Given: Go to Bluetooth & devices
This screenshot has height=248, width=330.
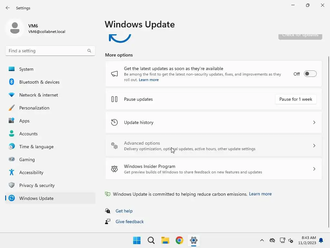Looking at the screenshot, I should (50, 82).
